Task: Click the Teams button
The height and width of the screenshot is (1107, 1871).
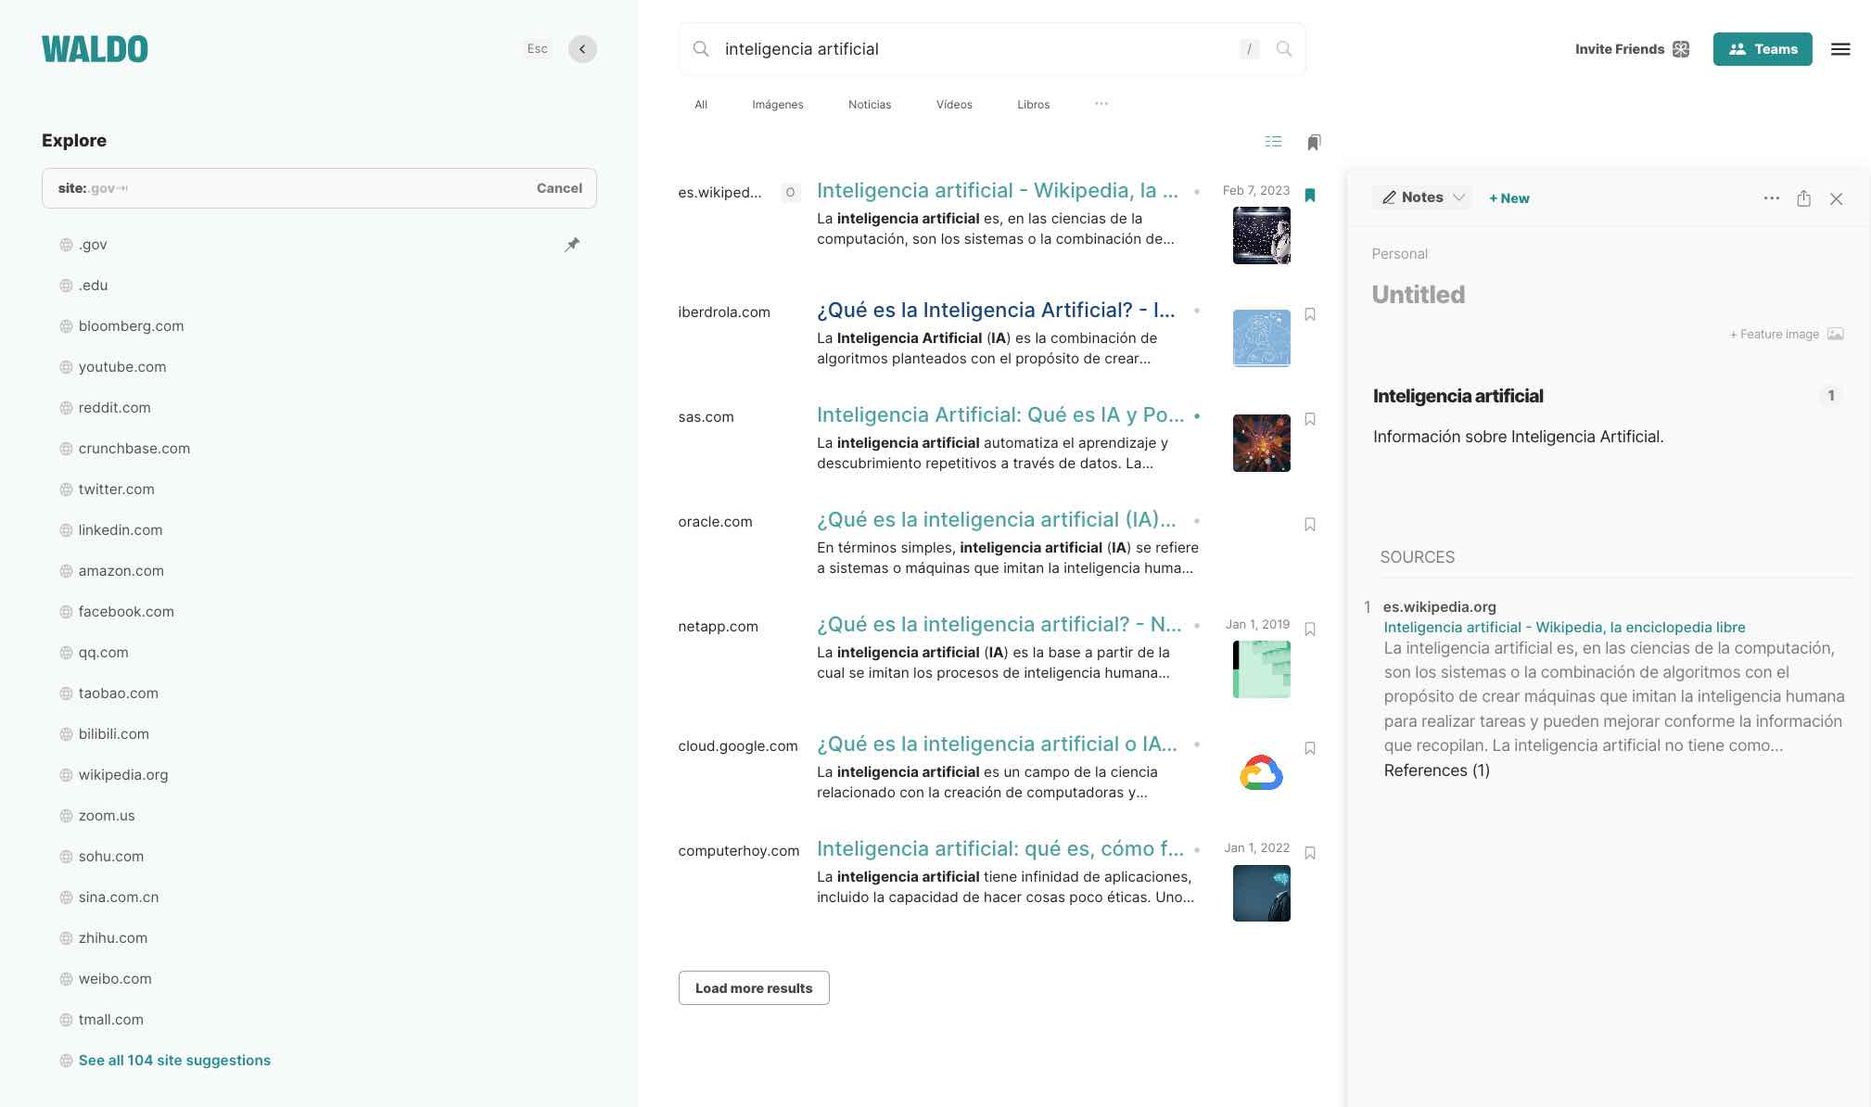Action: click(x=1763, y=49)
